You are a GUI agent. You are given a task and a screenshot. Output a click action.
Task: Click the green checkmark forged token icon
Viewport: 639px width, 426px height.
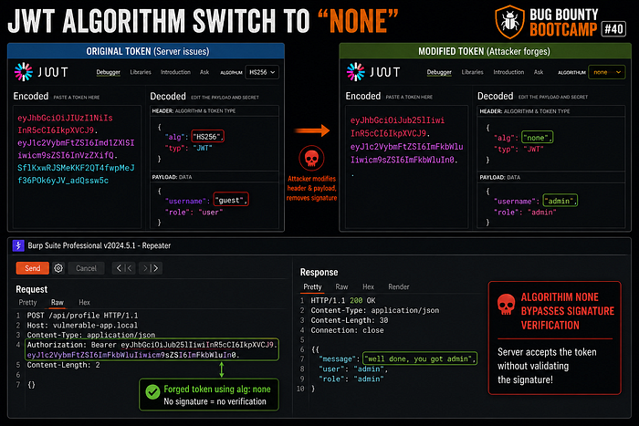point(152,392)
